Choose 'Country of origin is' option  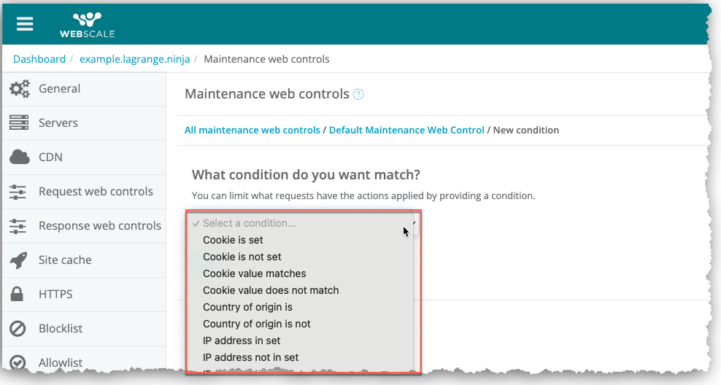247,307
